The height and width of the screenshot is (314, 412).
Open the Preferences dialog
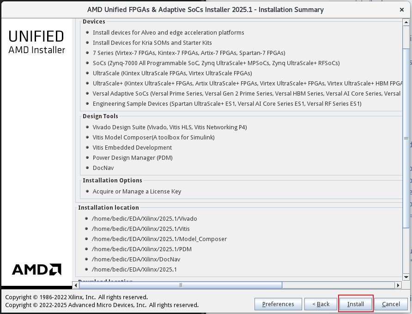[278, 304]
